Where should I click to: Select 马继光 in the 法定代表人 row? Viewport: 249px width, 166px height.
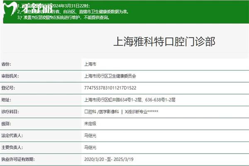90,136
